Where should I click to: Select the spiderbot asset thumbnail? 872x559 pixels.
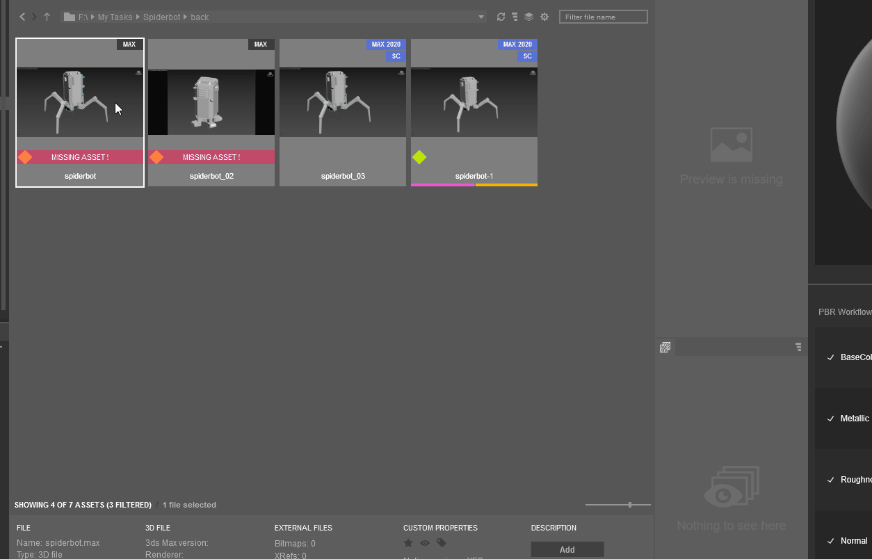pos(80,102)
